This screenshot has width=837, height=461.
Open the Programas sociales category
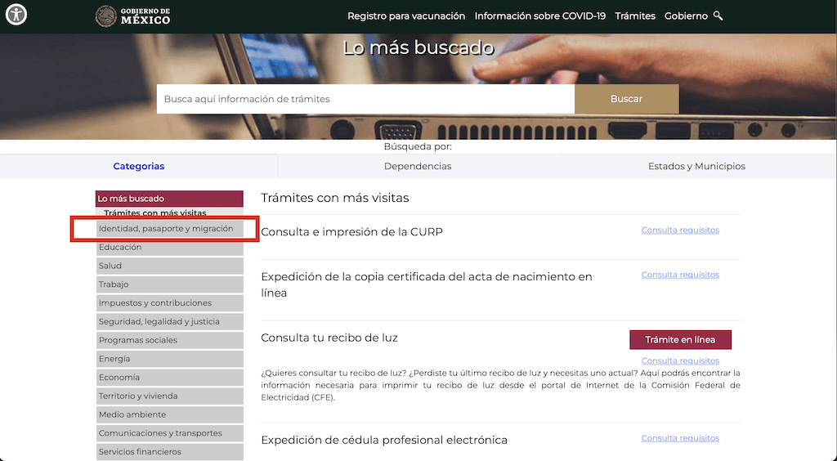(x=169, y=340)
